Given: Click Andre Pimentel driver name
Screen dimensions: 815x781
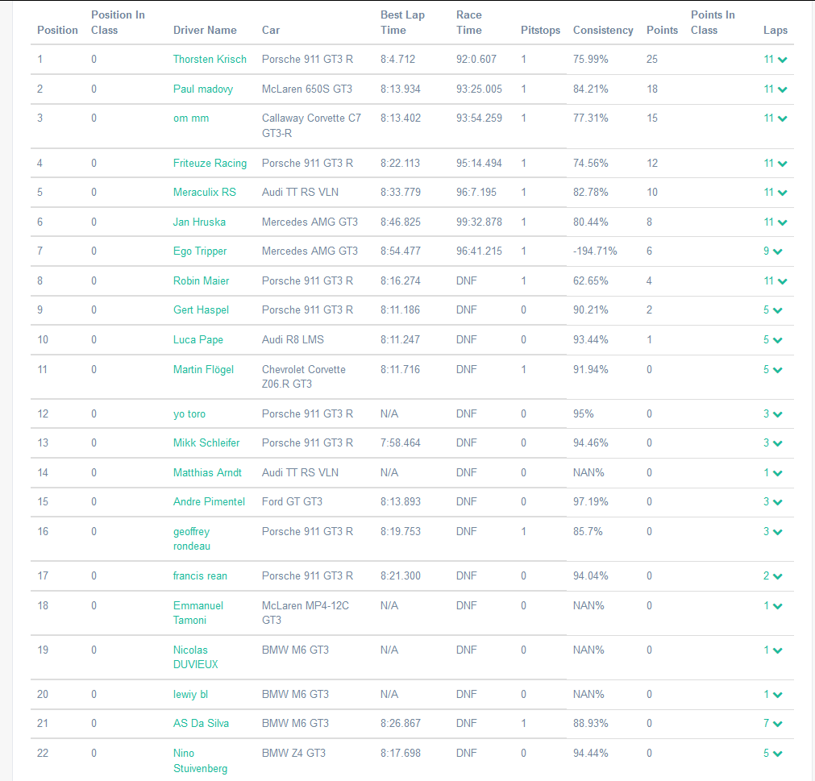Looking at the screenshot, I should pos(209,502).
